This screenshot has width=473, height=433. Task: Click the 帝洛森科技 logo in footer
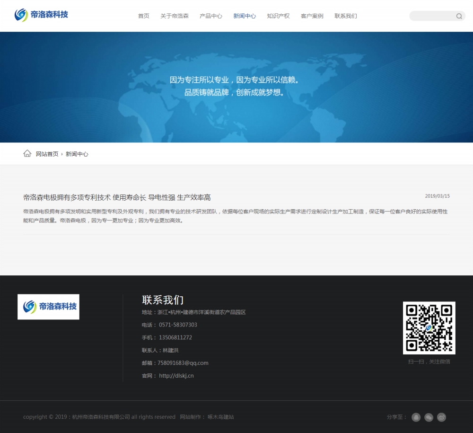[x=48, y=307]
